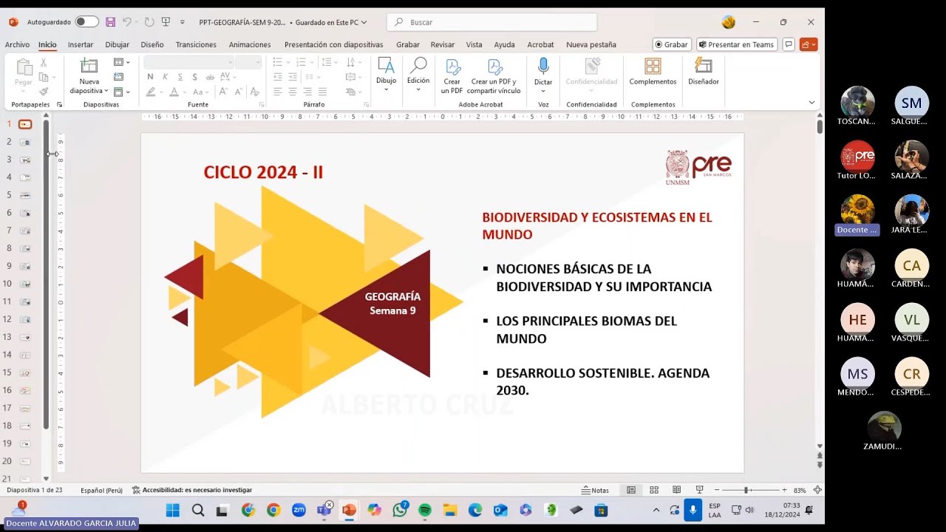Click the Clear all formatting icon
Viewport: 946px width, 532px height.
(254, 92)
